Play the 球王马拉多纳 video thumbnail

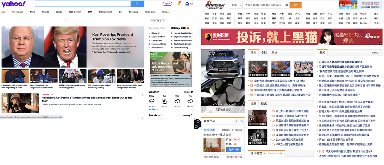tap(257, 137)
